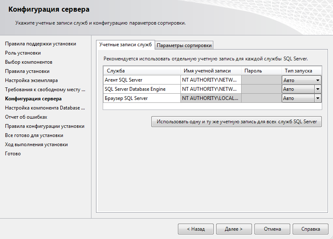Click Выбор компонентов step in sidebar
333x239 pixels.
[x=29, y=62]
